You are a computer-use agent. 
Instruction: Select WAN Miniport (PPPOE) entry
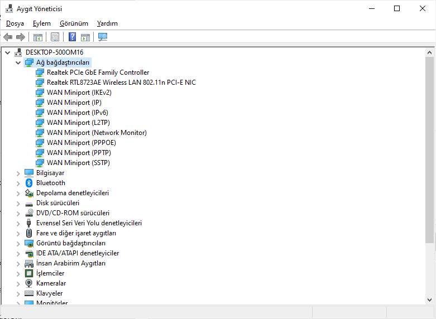tap(81, 143)
